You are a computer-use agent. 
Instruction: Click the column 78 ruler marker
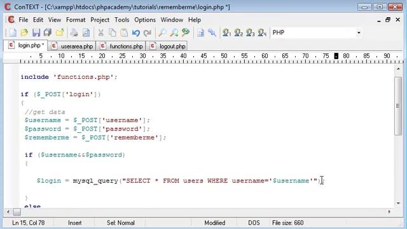tap(336, 56)
